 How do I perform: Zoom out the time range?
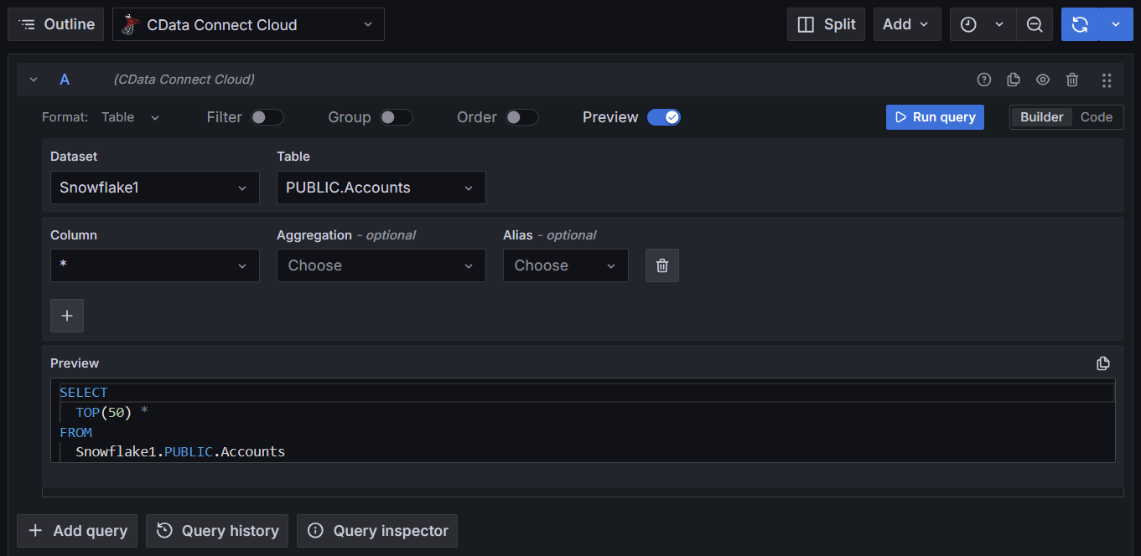[x=1035, y=25]
